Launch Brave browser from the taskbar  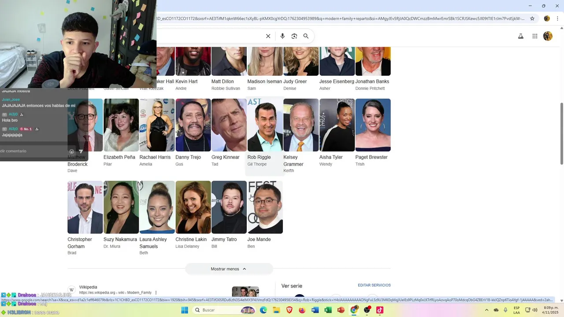coord(289,310)
